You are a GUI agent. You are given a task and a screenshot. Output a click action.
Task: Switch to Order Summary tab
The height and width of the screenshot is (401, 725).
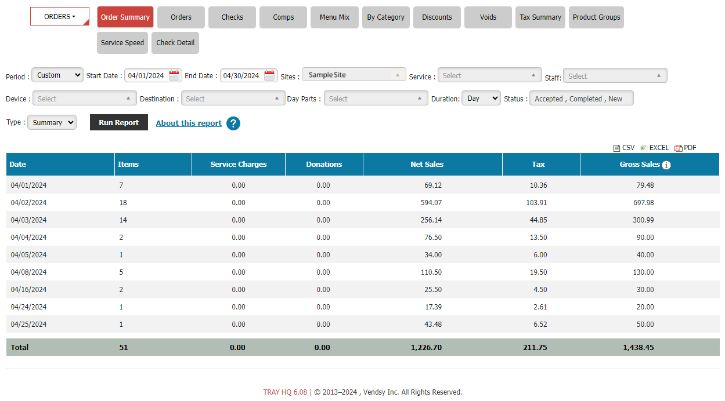point(125,17)
